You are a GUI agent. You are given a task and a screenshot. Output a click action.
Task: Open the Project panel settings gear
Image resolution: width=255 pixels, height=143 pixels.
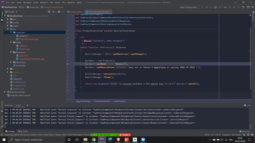(59, 12)
